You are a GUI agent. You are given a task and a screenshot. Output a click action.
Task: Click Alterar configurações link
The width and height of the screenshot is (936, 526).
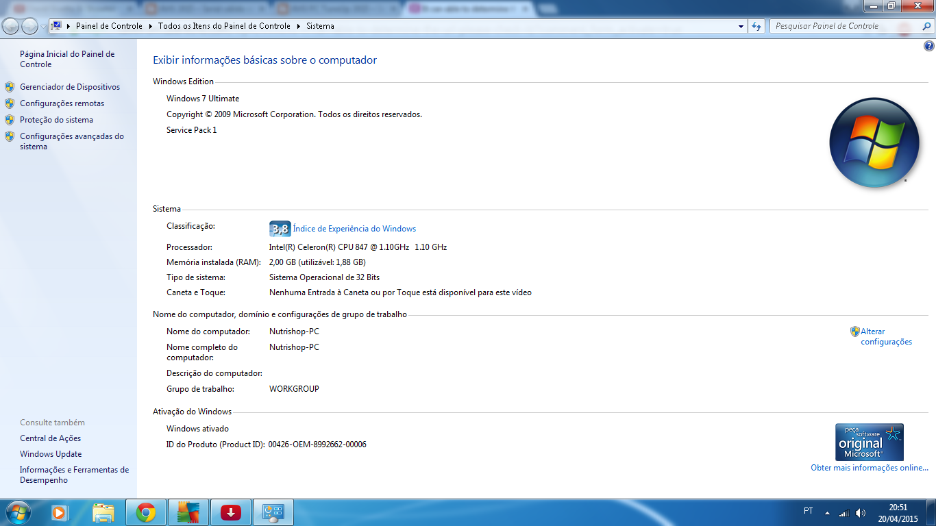coord(887,336)
